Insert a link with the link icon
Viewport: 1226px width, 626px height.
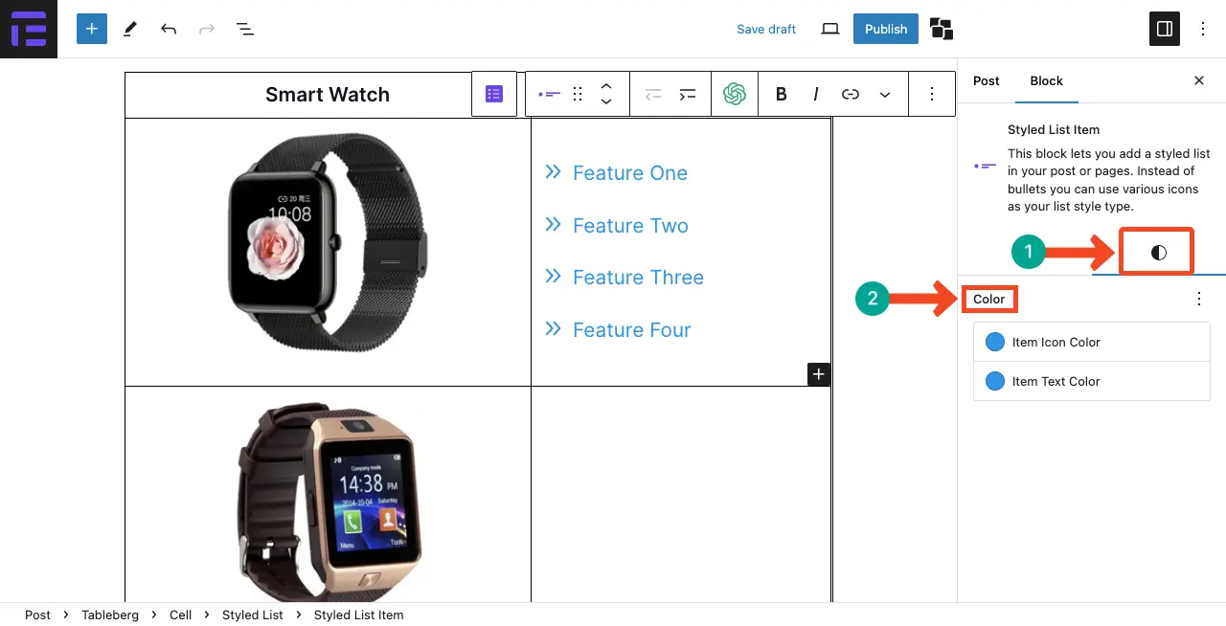click(851, 94)
